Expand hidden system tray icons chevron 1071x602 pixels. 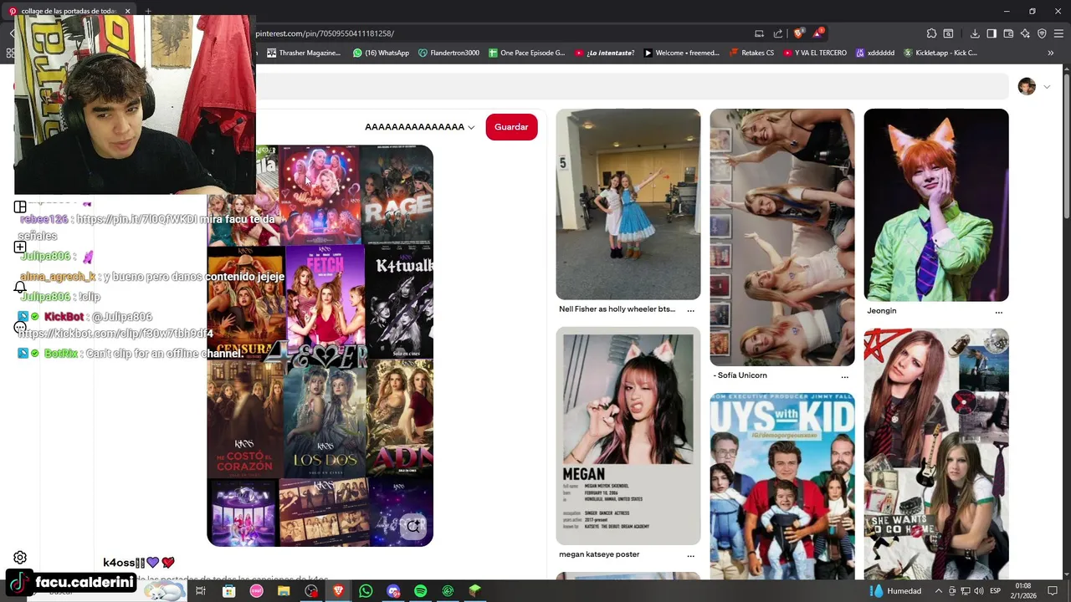[x=937, y=591]
